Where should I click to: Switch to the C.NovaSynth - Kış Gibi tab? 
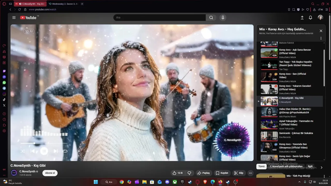31,4
